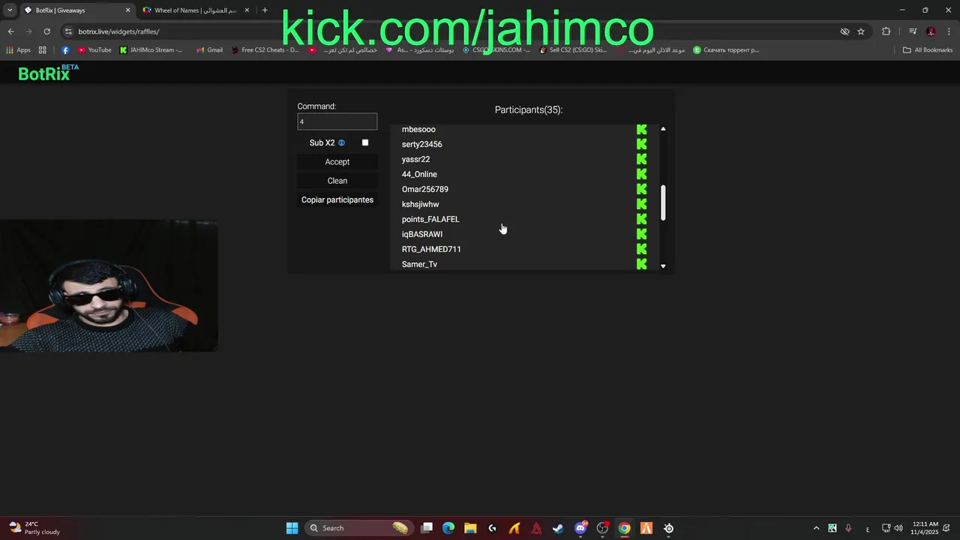Click the Kick icon beside Omar256789

[x=641, y=189]
